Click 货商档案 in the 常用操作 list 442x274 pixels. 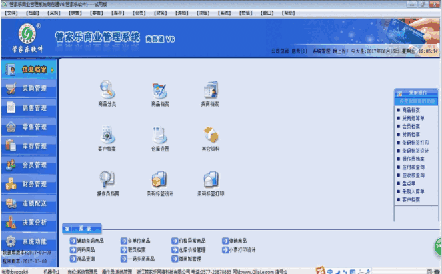point(411,135)
